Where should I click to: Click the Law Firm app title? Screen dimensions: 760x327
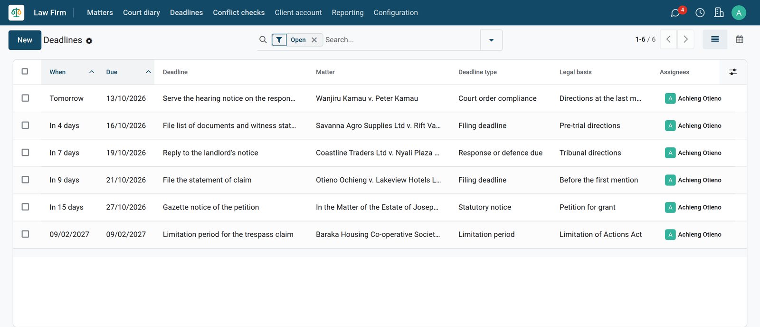[x=50, y=12]
